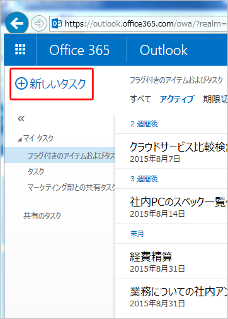228x319 pixels.
Task: Collapse the folder pane with double chevron
Action: [21, 119]
